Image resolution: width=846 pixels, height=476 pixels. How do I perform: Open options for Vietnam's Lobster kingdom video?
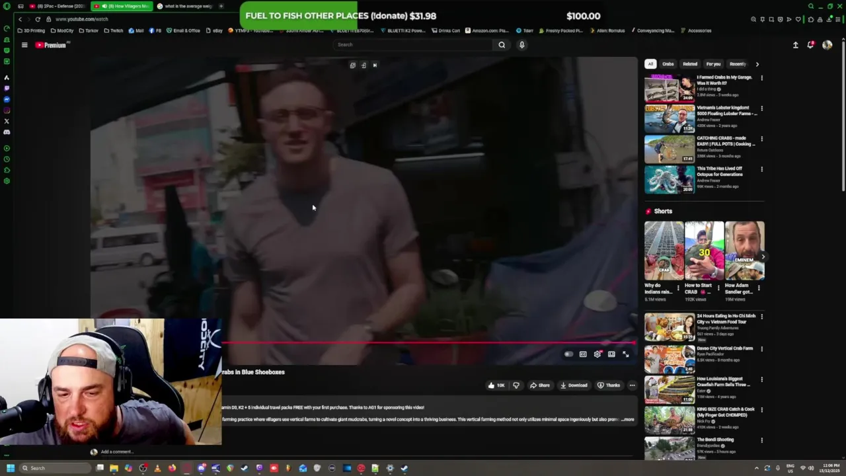pos(761,108)
